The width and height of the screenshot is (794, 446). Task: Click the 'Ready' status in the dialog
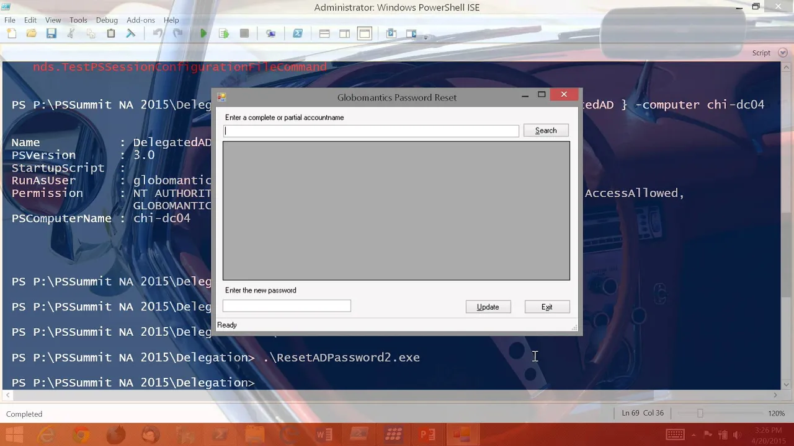coord(227,325)
